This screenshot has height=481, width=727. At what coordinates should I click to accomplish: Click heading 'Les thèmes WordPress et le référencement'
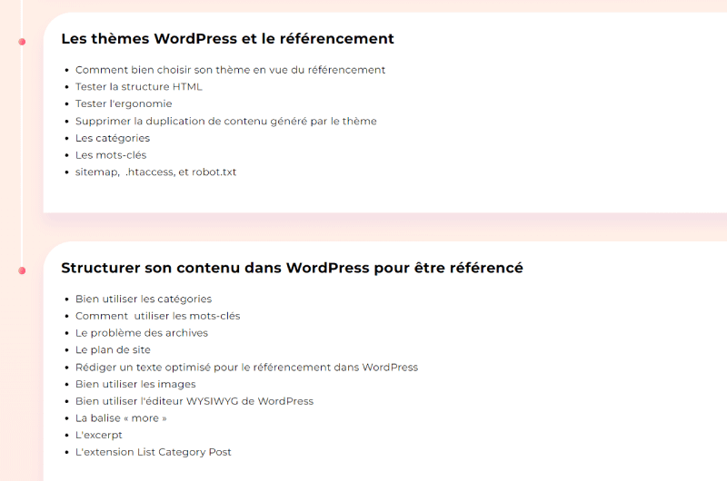click(x=227, y=38)
